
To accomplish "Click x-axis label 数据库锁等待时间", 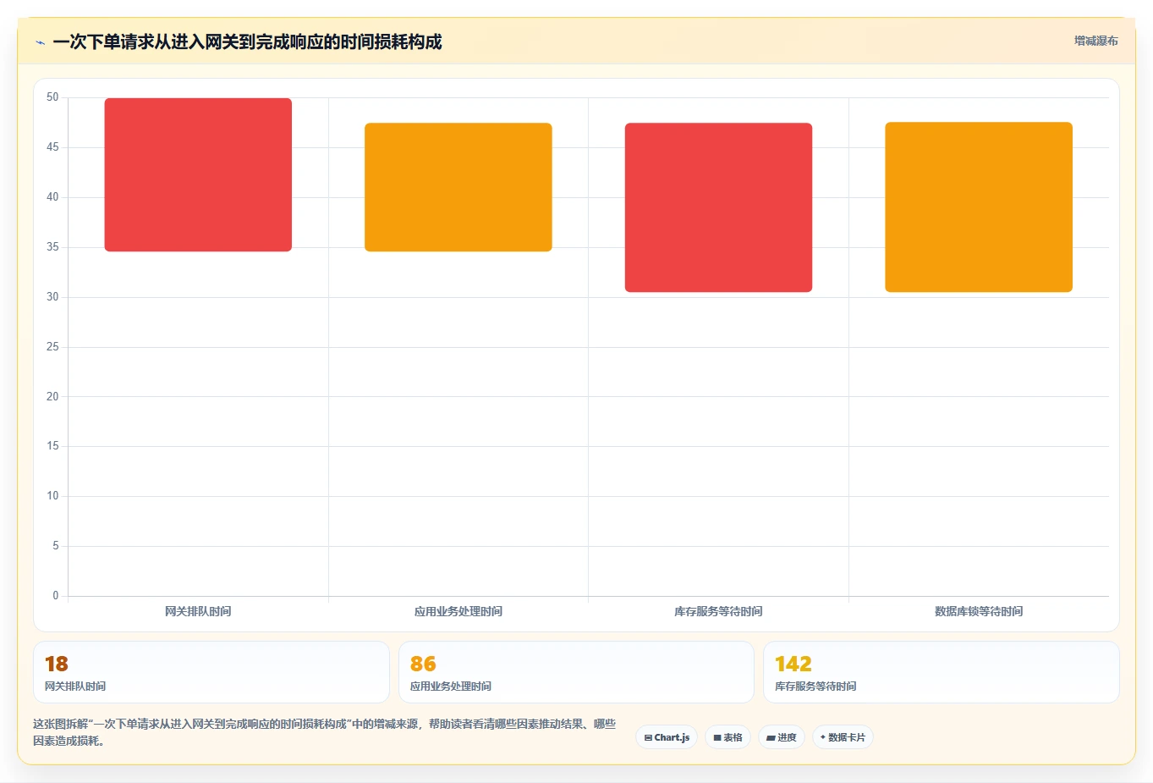I will pos(979,611).
